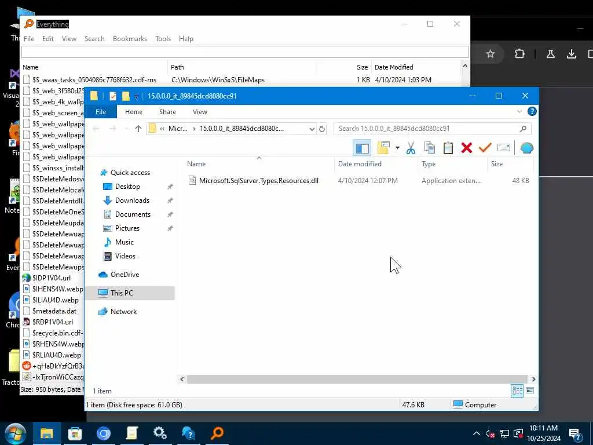Go up one folder level arrow
Screen dimensions: 593x445
pos(138,129)
